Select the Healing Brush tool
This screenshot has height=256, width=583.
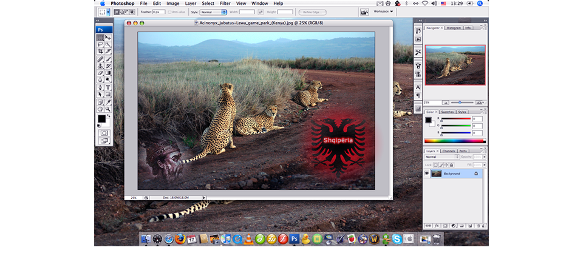(x=100, y=59)
